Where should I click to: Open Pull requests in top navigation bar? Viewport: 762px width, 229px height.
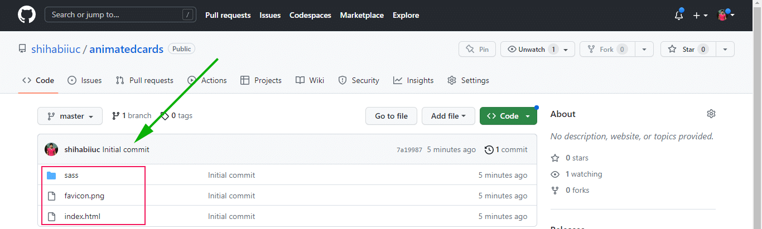(x=228, y=15)
